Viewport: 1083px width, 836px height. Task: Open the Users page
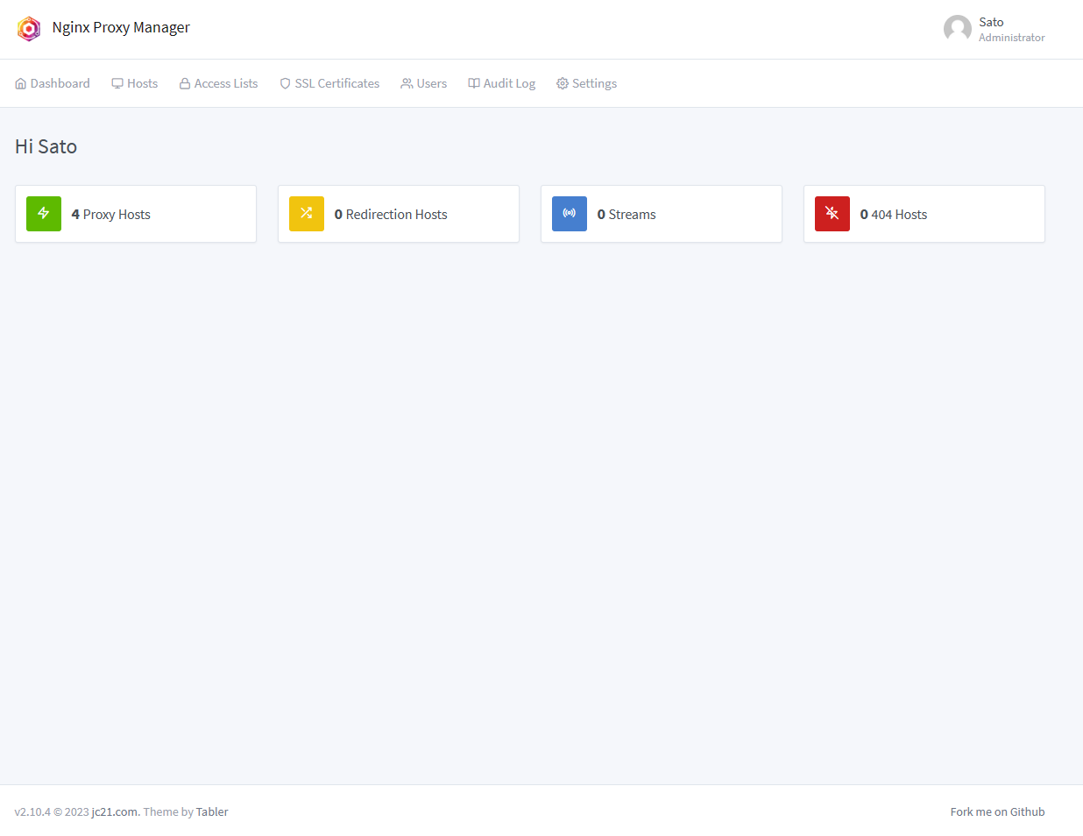pyautogui.click(x=424, y=84)
